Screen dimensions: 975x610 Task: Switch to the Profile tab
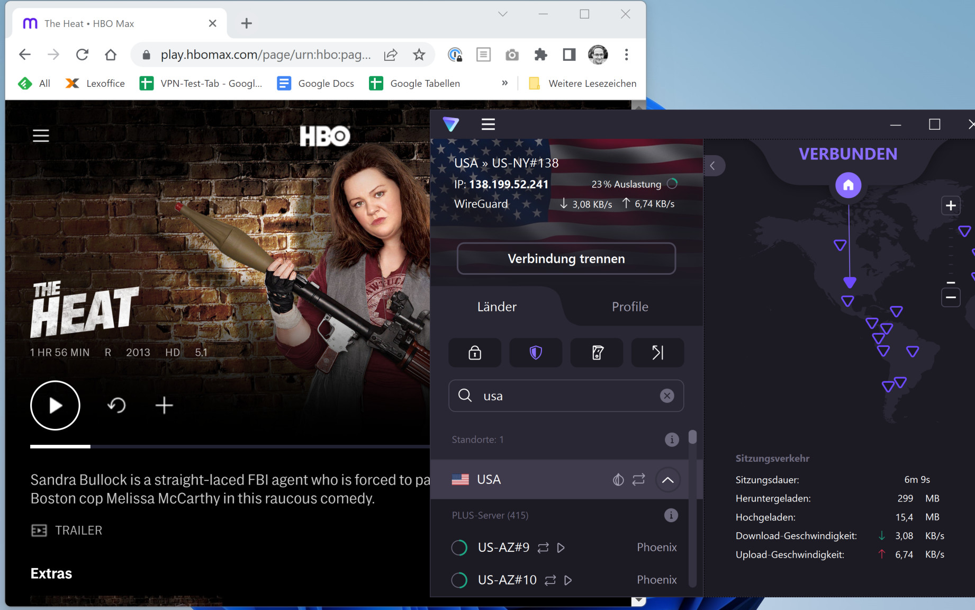[630, 307]
